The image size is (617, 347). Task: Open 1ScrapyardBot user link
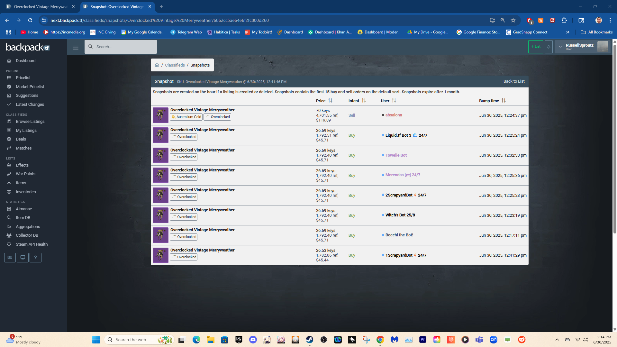pyautogui.click(x=406, y=255)
